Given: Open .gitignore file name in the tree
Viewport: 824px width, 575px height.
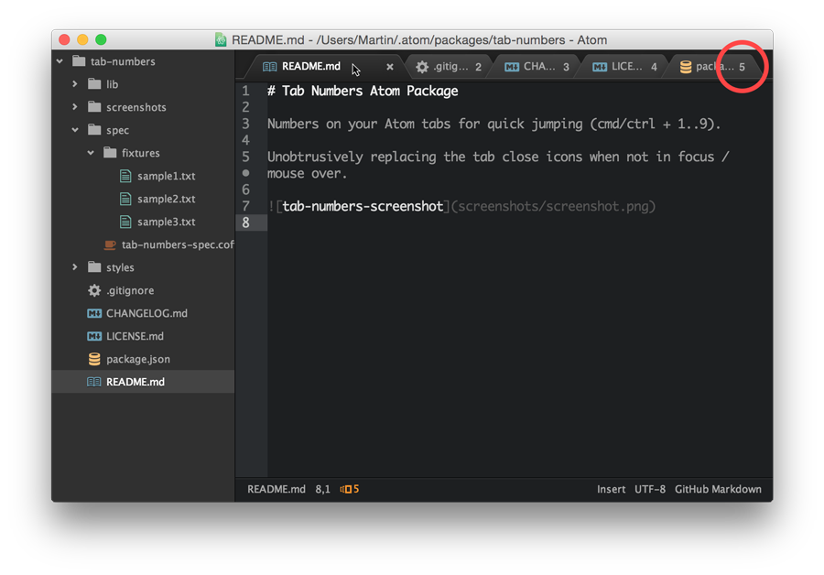Looking at the screenshot, I should 130,290.
